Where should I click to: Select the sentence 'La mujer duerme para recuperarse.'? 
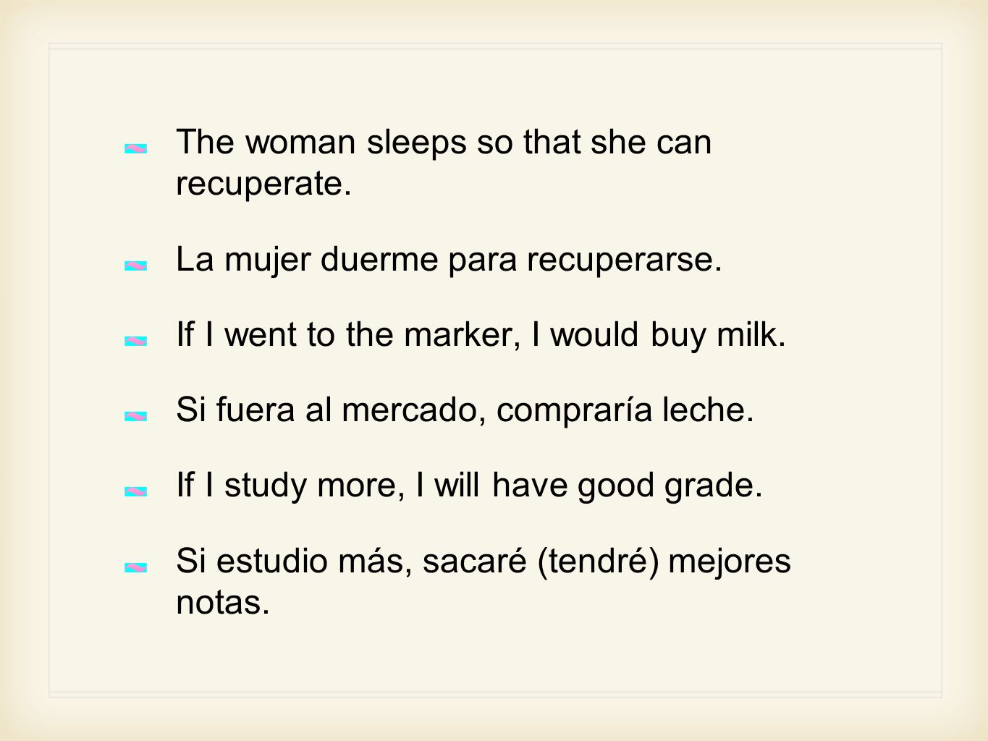point(449,260)
